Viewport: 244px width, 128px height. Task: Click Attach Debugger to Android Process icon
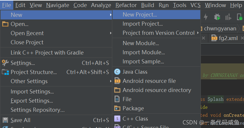[239, 17]
